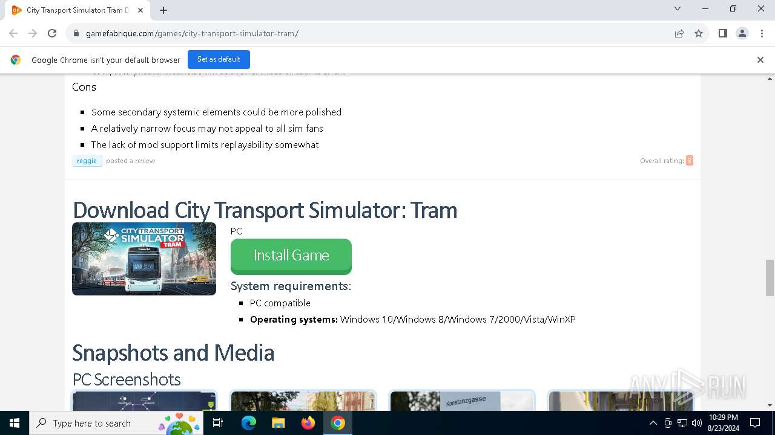Open the Windows Start menu

[15, 423]
